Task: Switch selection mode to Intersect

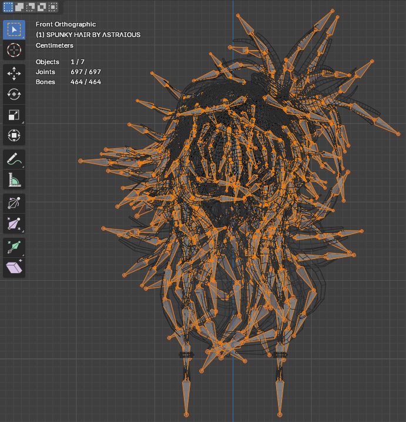Action: click(53, 7)
